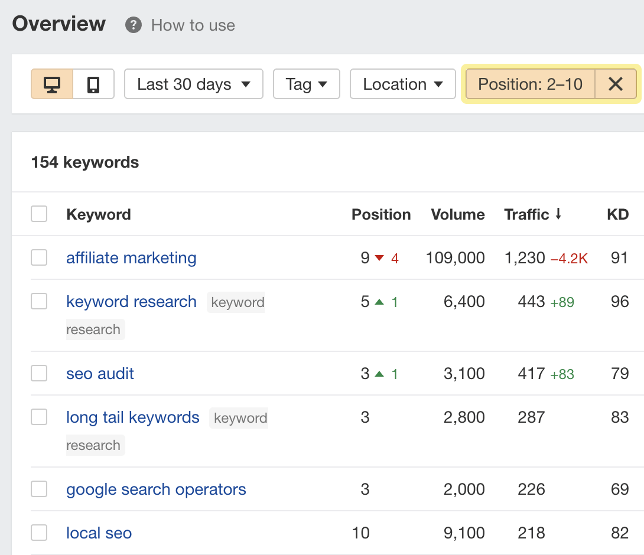Open the affiliate marketing keyword link
The height and width of the screenshot is (555, 644).
tap(131, 258)
